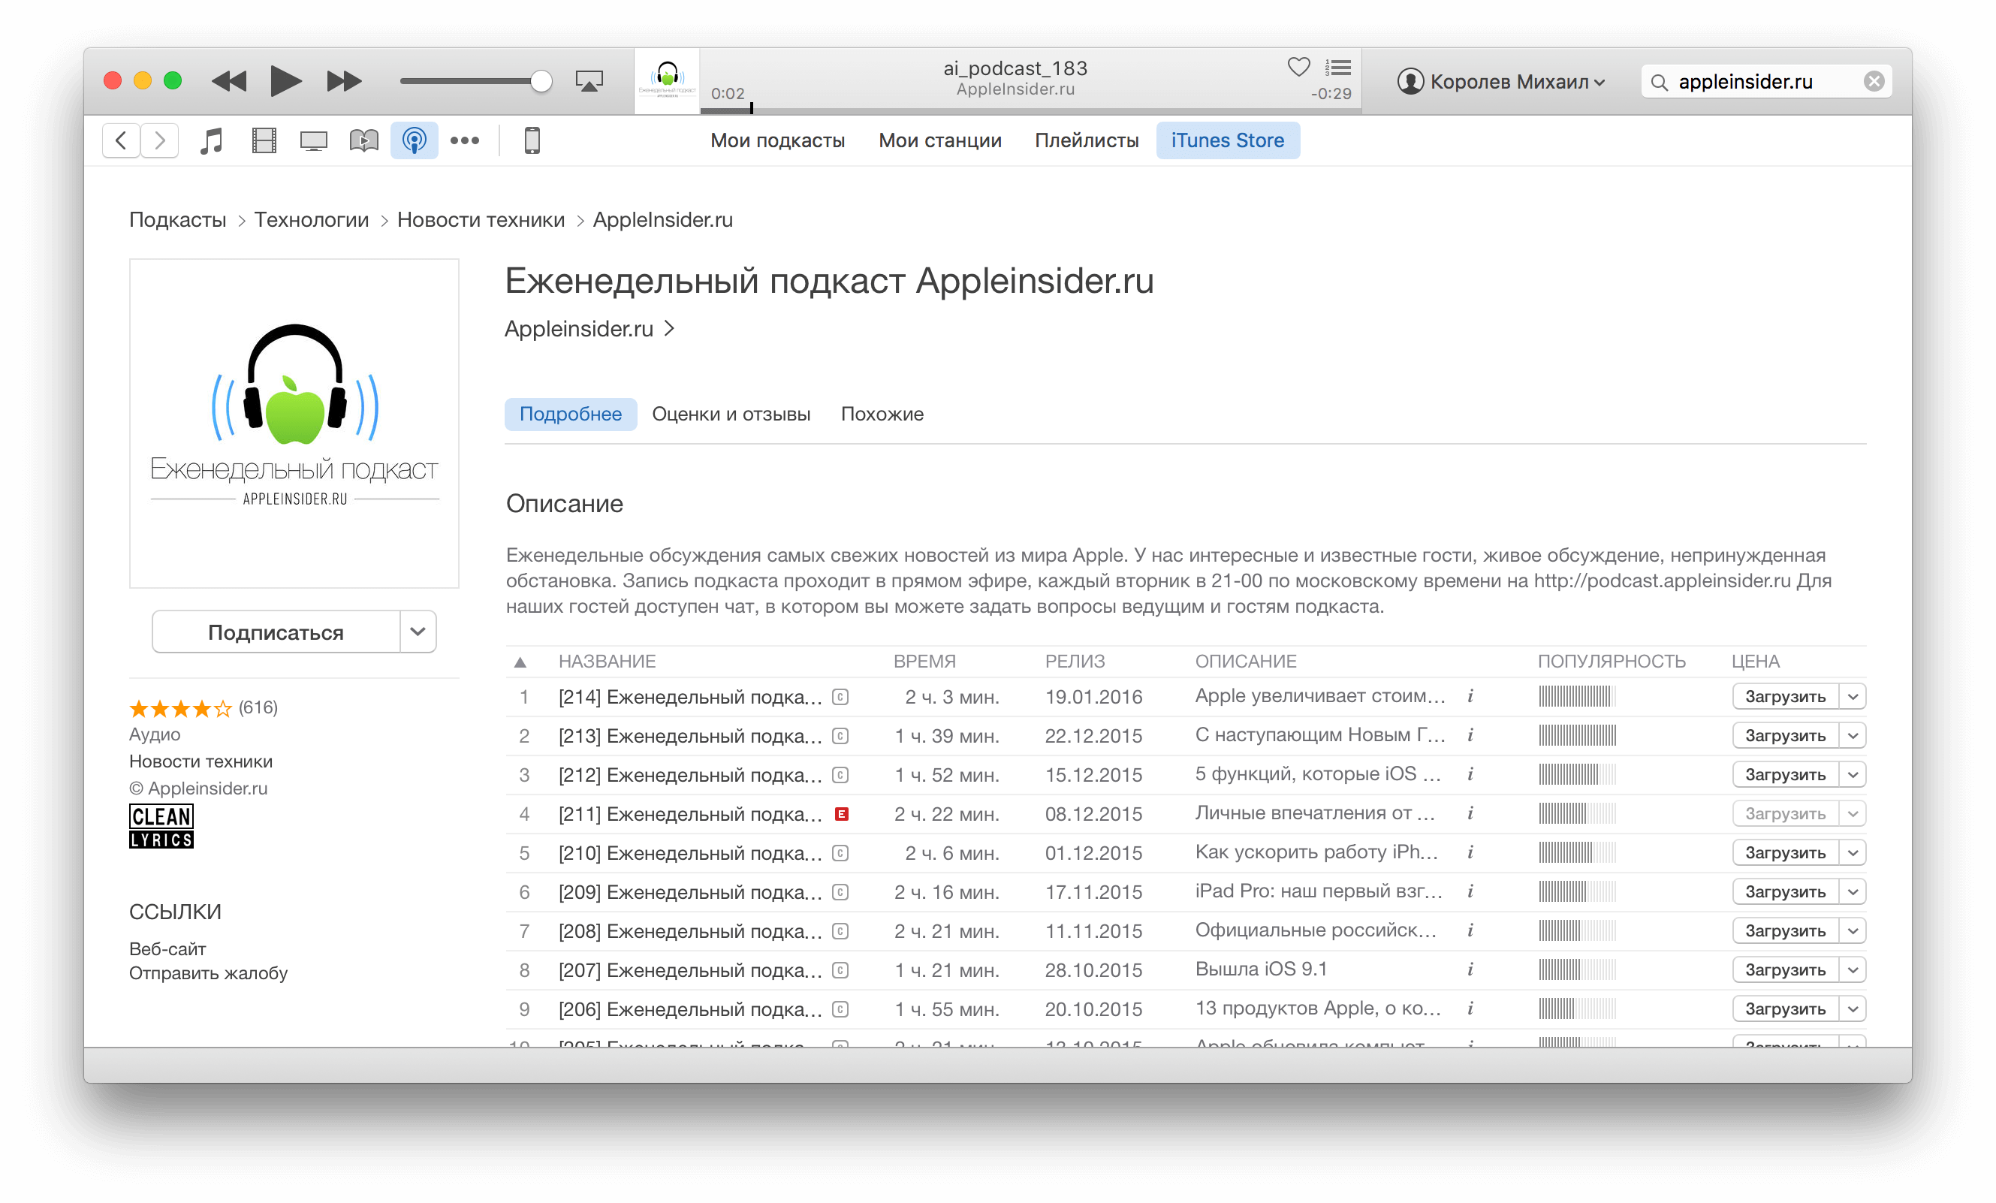The image size is (1996, 1203).
Task: Expand the dropdown next to episode [208] Загрузить
Action: (x=1852, y=931)
